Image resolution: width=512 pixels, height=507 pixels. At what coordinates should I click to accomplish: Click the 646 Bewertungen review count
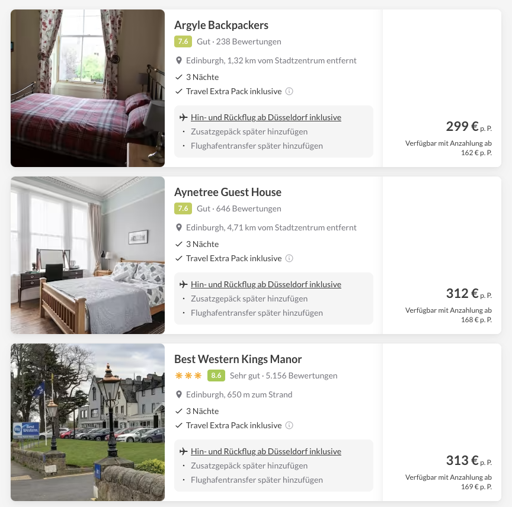pos(248,208)
